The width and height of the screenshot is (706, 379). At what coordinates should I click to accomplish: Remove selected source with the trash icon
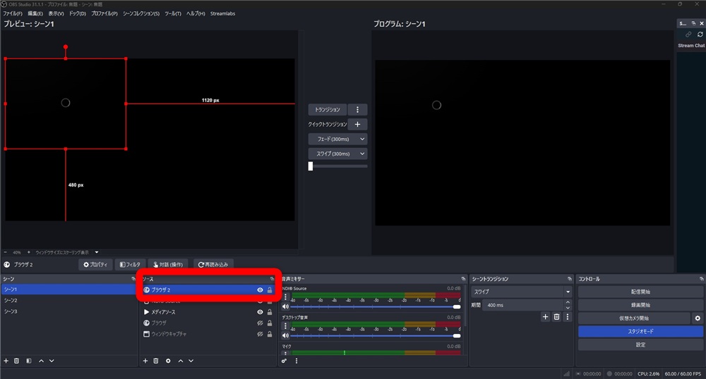click(x=156, y=361)
